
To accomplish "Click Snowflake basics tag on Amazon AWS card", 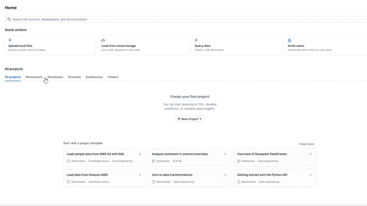I will [x=99, y=182].
